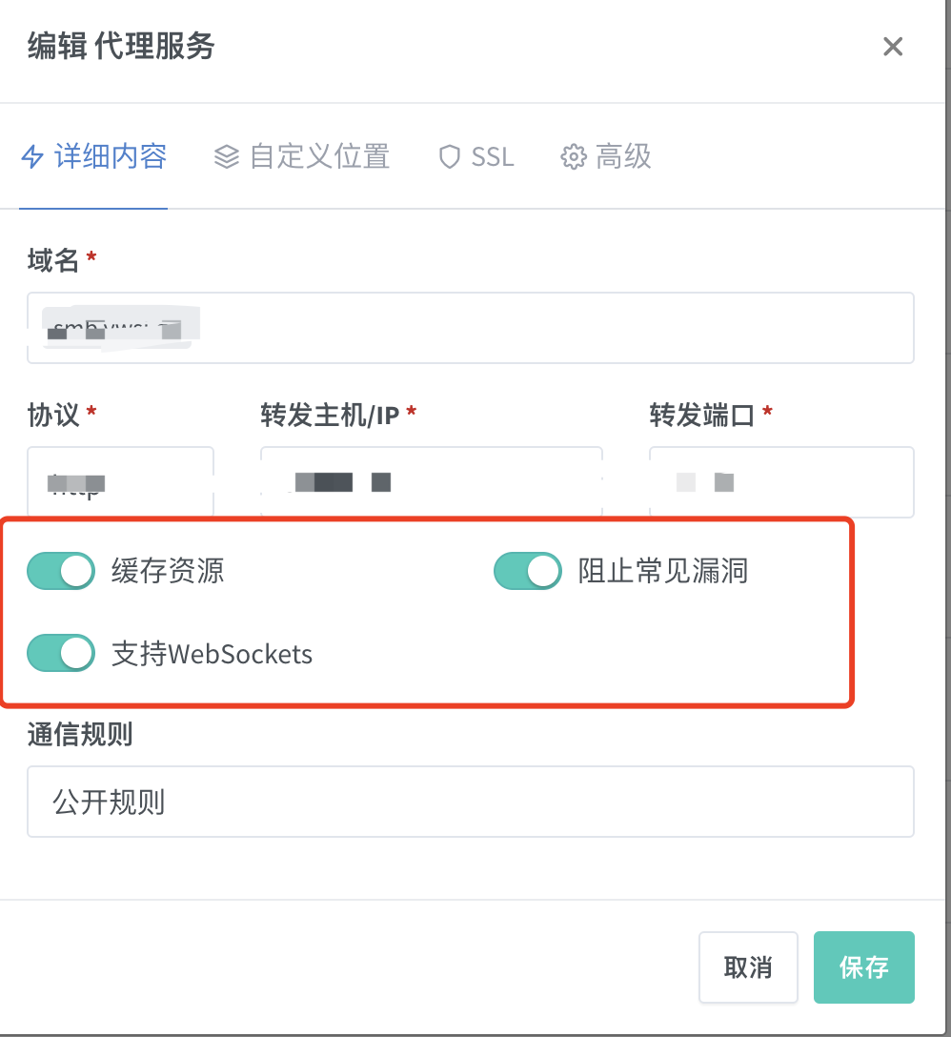Select the 详细内容 tab
This screenshot has width=951, height=1037.
[94, 156]
